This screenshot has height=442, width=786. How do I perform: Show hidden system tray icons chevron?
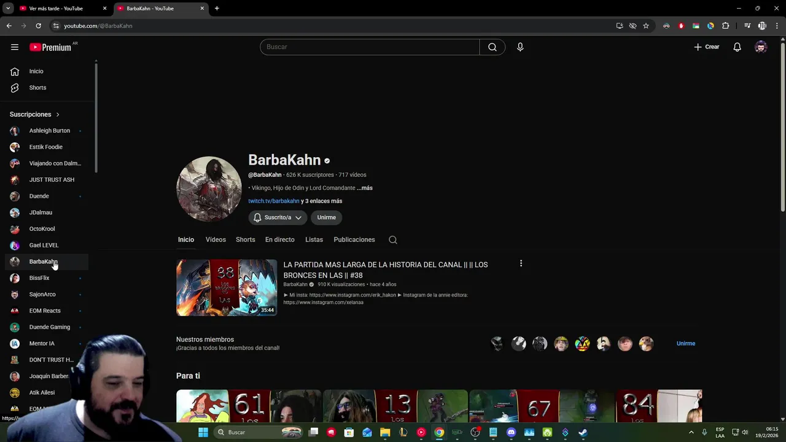pos(691,432)
